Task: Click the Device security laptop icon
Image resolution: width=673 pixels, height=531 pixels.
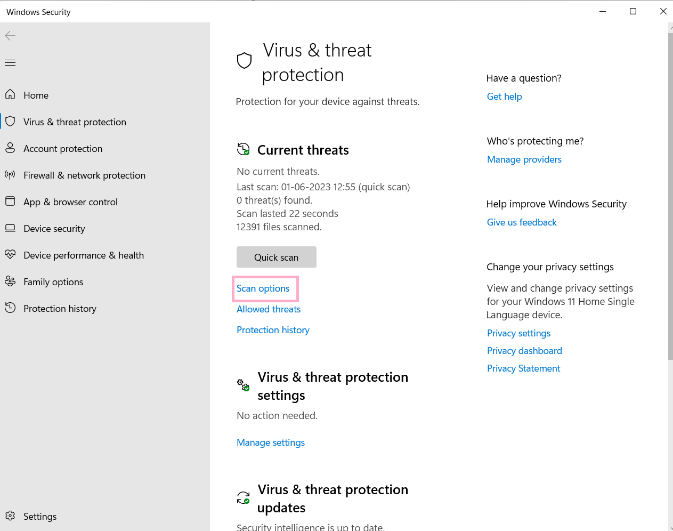Action: [10, 228]
